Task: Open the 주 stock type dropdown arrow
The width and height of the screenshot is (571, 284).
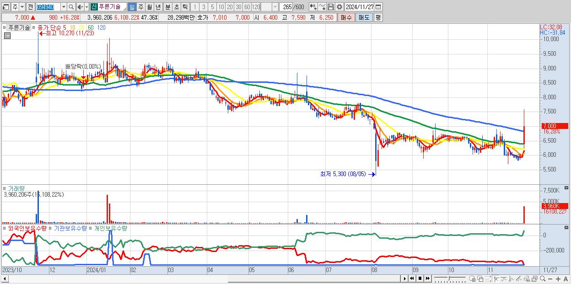Action: 22,7
